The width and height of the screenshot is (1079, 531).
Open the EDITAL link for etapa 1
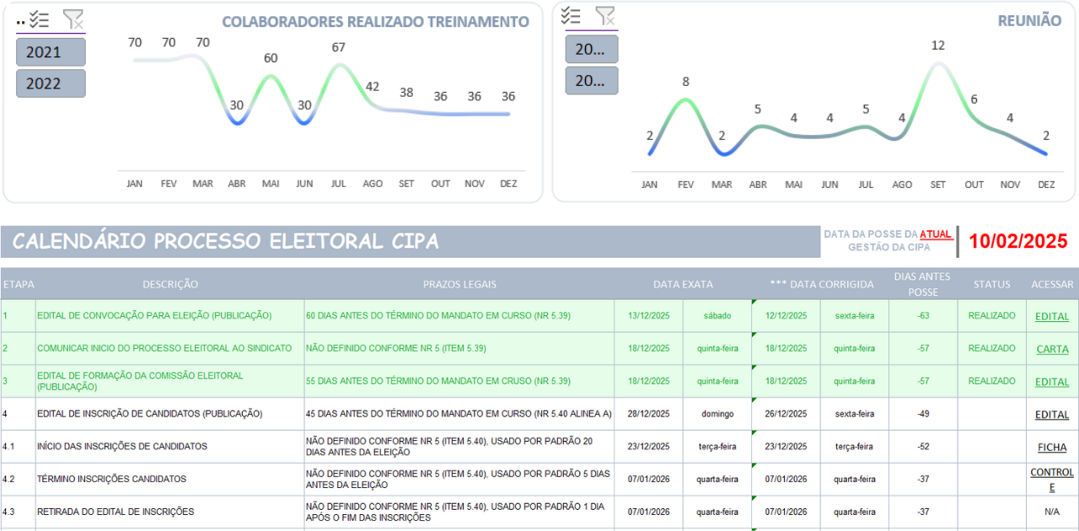point(1052,317)
